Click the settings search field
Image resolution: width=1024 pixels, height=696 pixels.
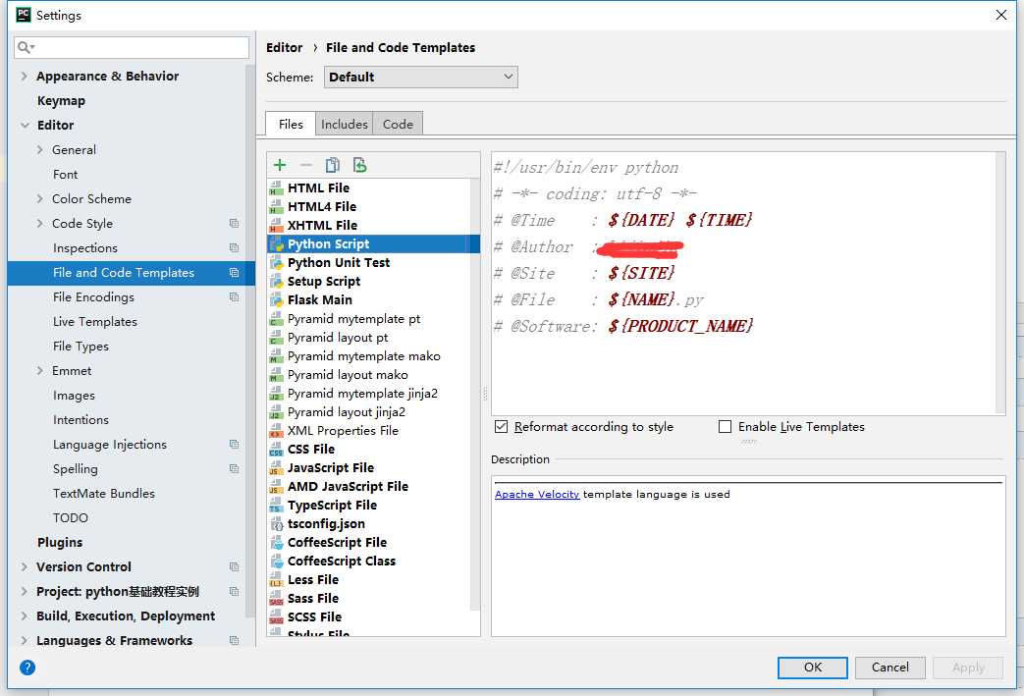point(132,47)
